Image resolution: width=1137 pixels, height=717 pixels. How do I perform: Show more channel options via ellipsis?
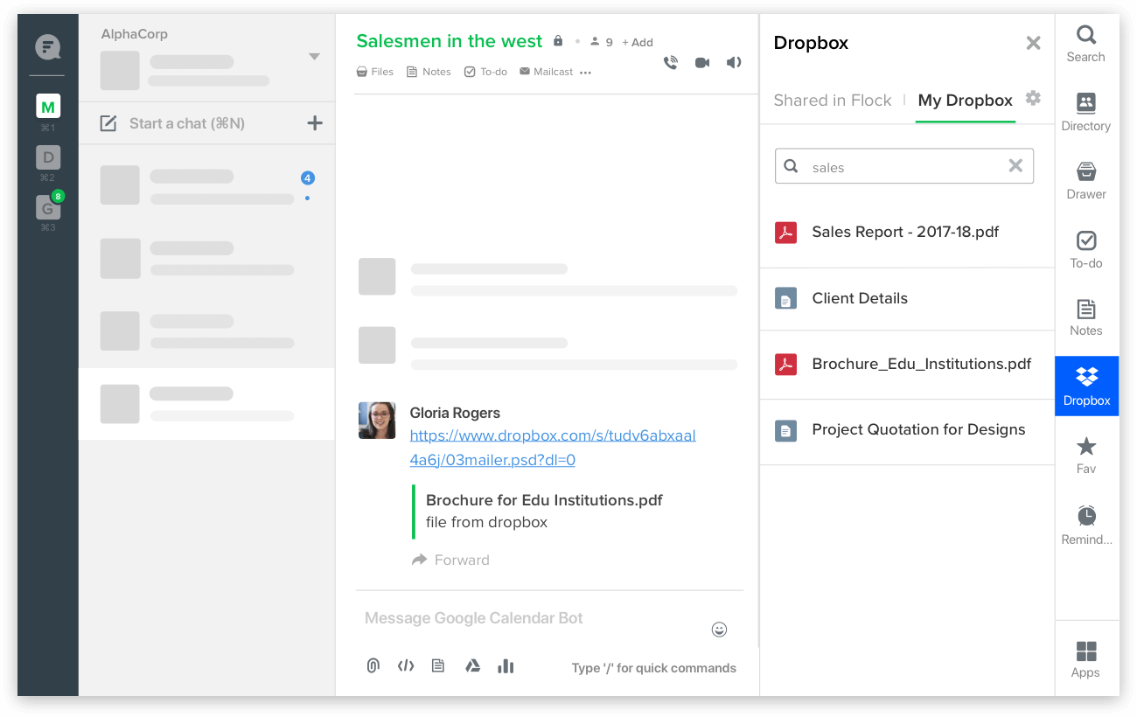[x=585, y=73]
